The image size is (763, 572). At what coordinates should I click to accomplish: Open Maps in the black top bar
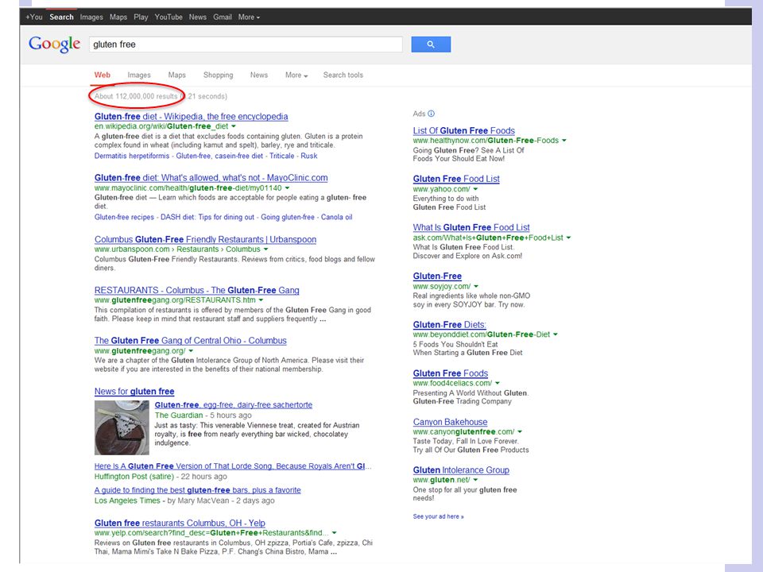click(x=118, y=17)
